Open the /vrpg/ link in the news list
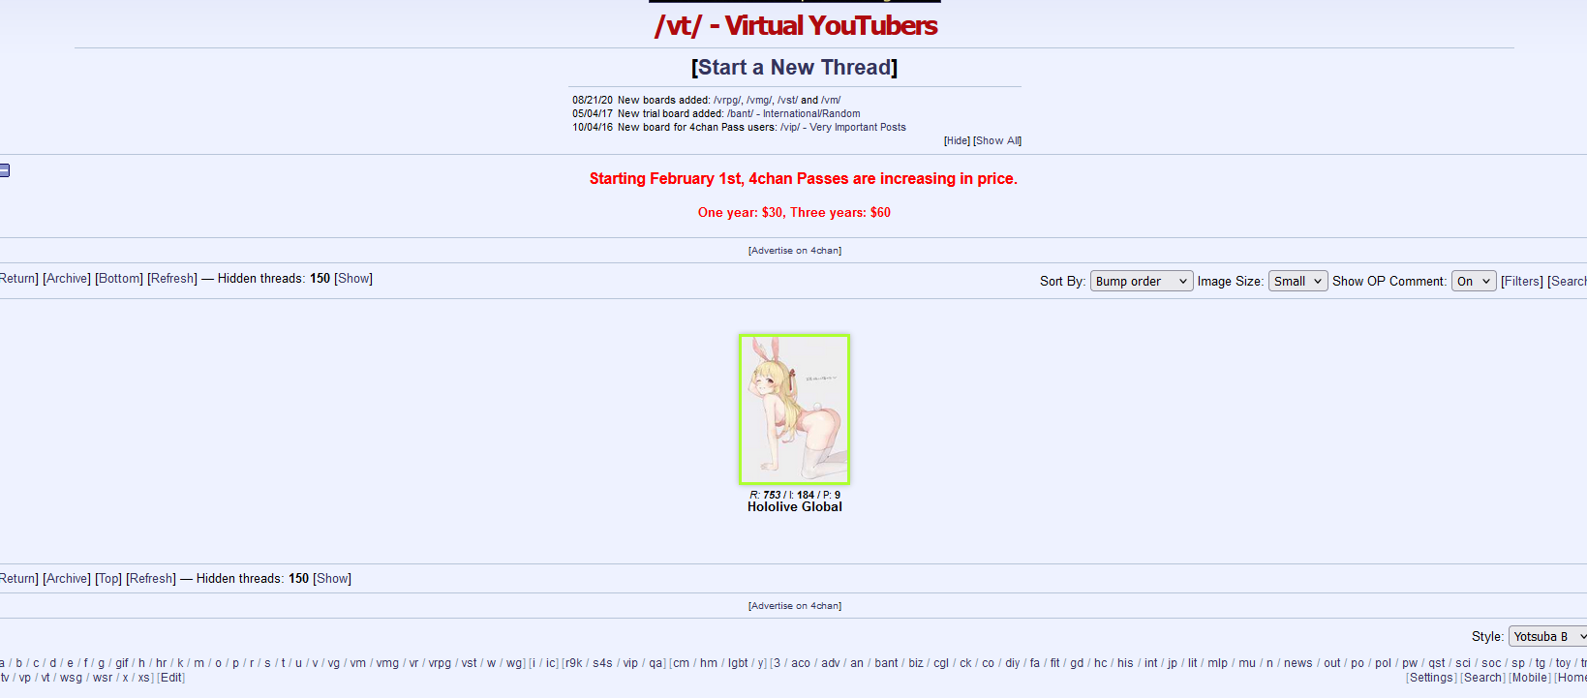 point(727,100)
